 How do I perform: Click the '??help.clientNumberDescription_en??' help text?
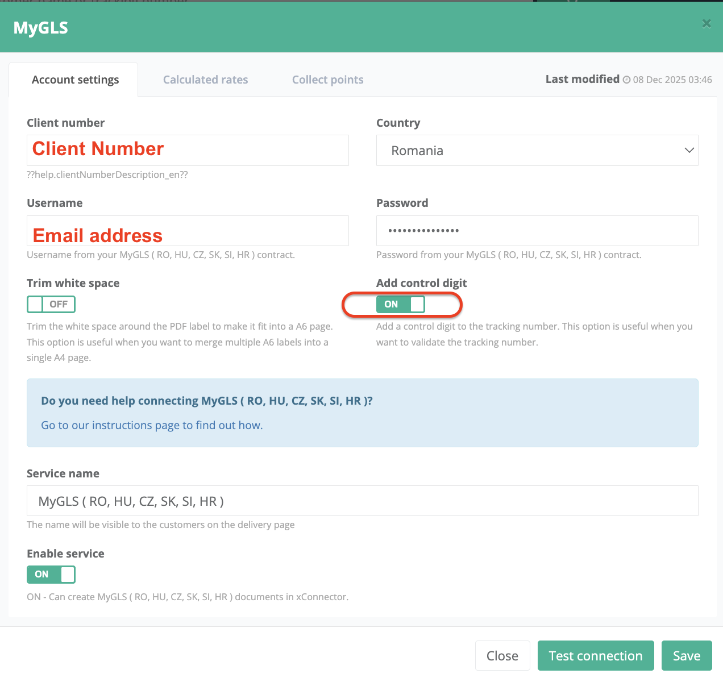[107, 174]
